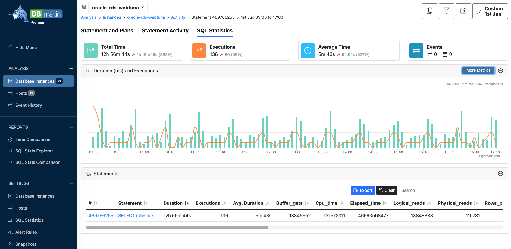Click the Average Time clock icon
Viewport: 511px width, 249px height.
308,51
